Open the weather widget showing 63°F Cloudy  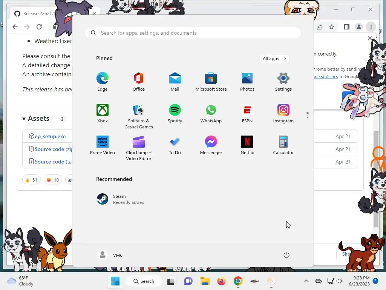coord(20,281)
